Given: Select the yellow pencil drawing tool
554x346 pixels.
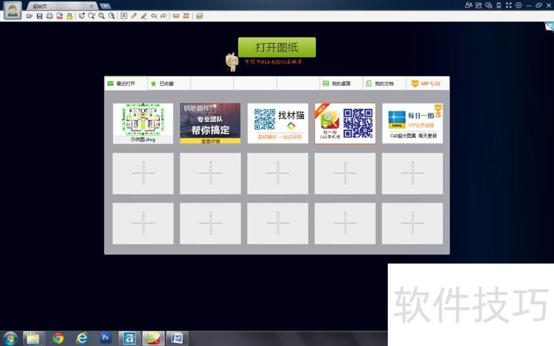Looking at the screenshot, I should coord(134,16).
